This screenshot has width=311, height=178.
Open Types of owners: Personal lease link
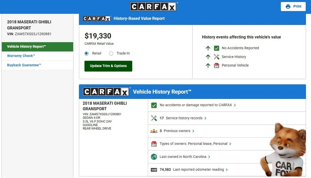pyautogui.click(x=194, y=144)
